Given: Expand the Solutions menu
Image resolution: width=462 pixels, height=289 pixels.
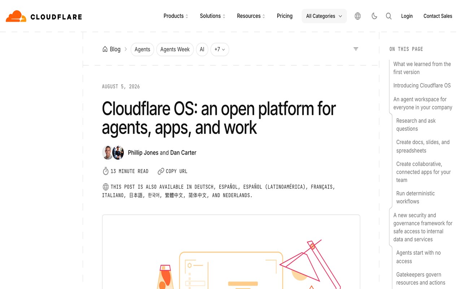Looking at the screenshot, I should tap(213, 16).
